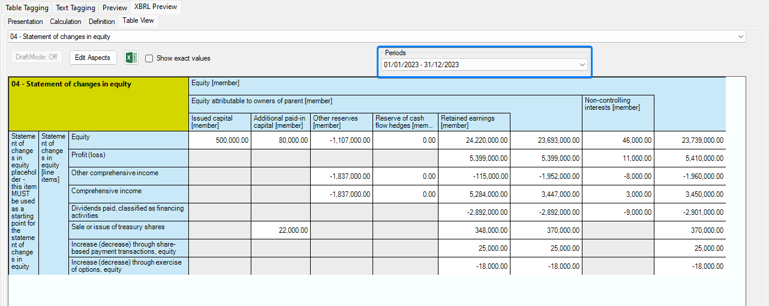This screenshot has height=306, width=769.
Task: Click the DraftMode: Off button
Action: (x=37, y=58)
